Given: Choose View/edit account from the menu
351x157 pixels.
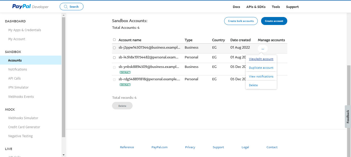Looking at the screenshot, I should coord(261,59).
